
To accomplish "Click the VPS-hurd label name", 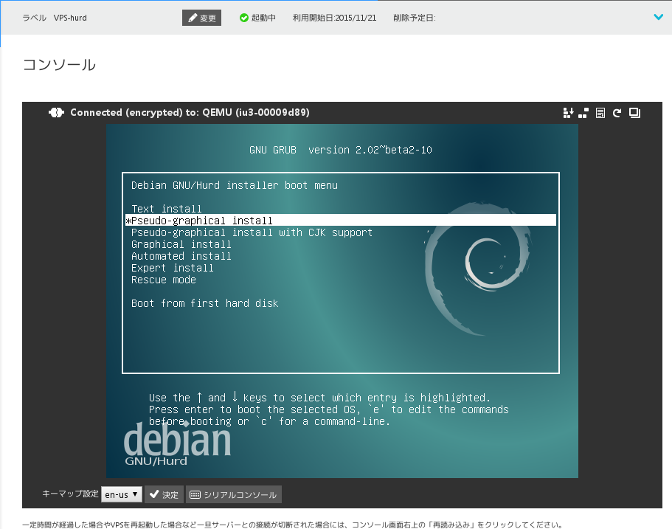I will (70, 18).
